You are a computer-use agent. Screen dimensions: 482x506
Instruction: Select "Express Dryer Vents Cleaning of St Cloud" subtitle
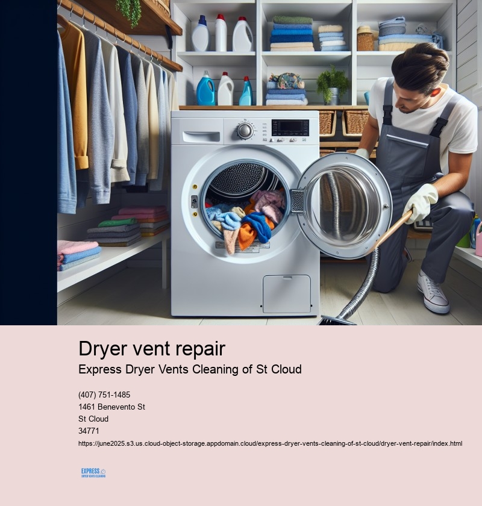(x=190, y=369)
